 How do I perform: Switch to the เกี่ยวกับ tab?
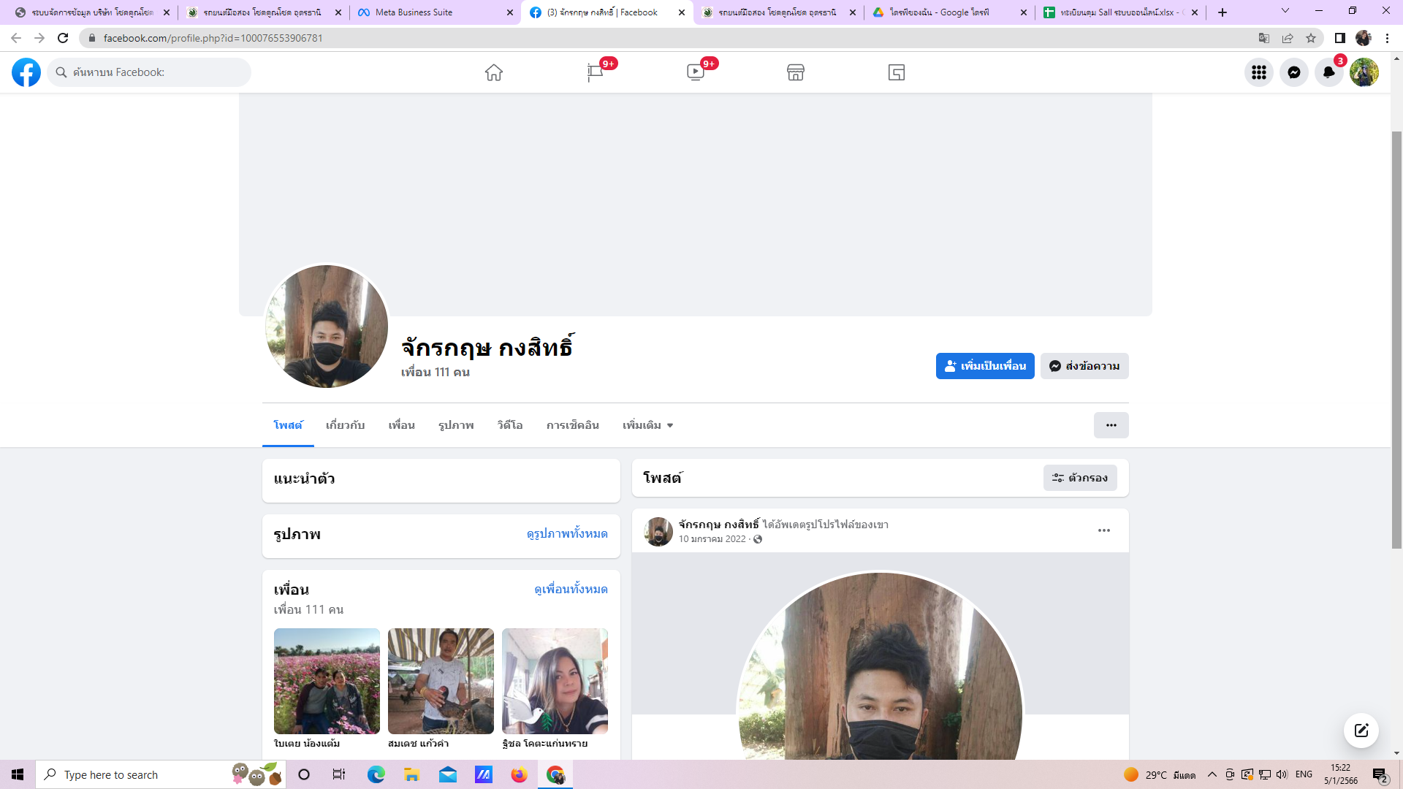345,425
